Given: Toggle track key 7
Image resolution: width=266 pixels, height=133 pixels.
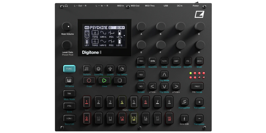Looking at the screenshot, I should click(x=157, y=102).
